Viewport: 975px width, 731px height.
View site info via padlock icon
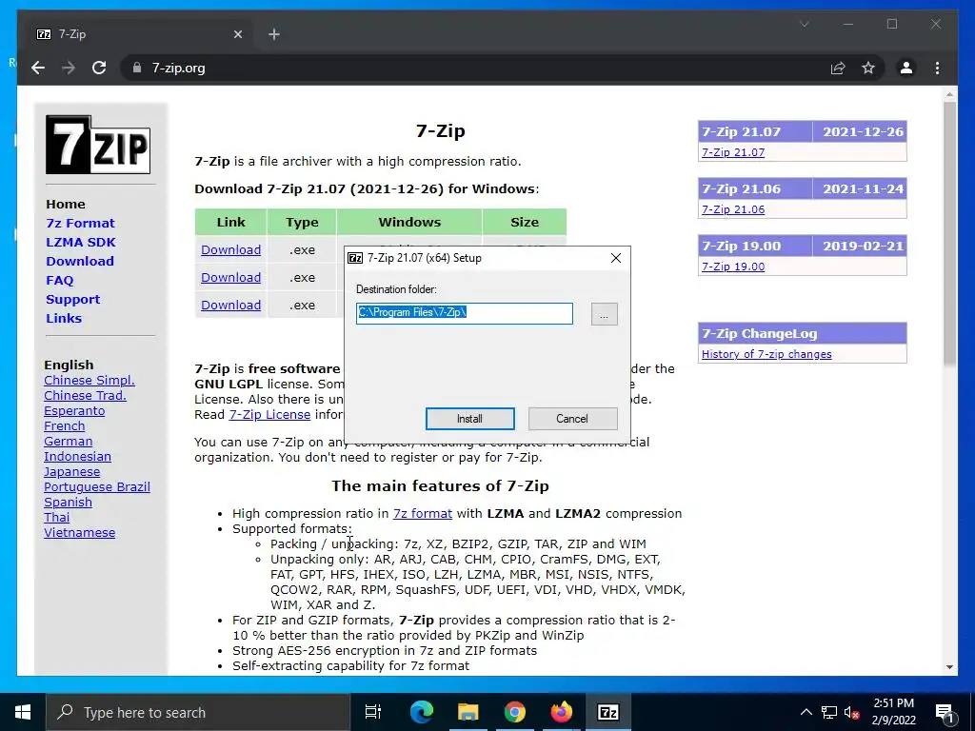(137, 68)
